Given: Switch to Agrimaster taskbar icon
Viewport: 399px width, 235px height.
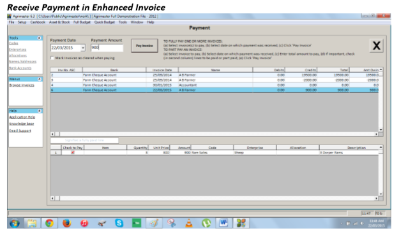Looking at the screenshot, I should tap(241, 224).
